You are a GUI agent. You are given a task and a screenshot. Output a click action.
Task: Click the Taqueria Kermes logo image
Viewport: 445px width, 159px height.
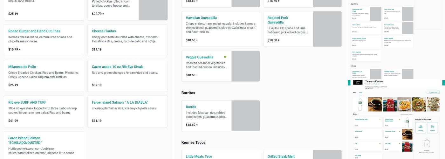358,82
